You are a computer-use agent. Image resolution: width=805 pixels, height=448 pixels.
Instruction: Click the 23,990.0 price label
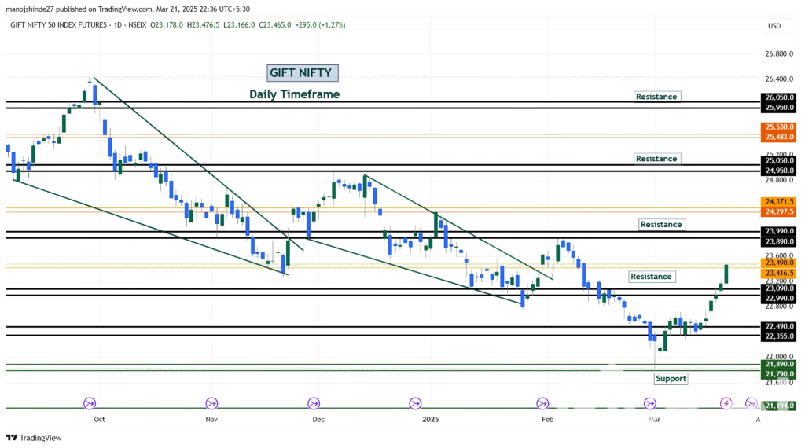(x=779, y=231)
